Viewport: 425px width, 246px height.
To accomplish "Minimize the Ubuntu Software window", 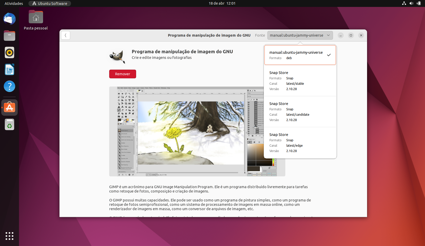I will pos(341,35).
